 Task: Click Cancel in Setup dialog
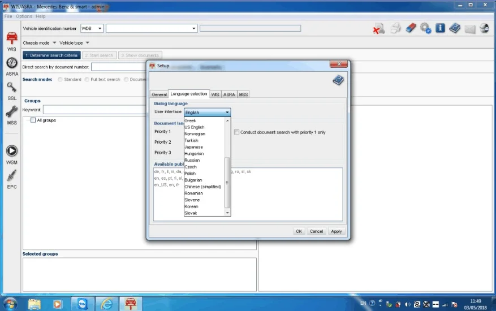(316, 231)
